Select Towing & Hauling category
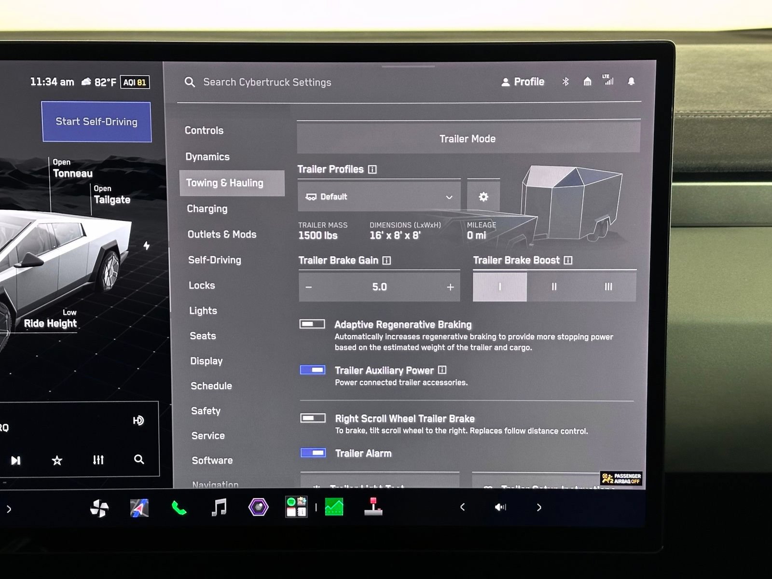The image size is (772, 579). click(232, 183)
